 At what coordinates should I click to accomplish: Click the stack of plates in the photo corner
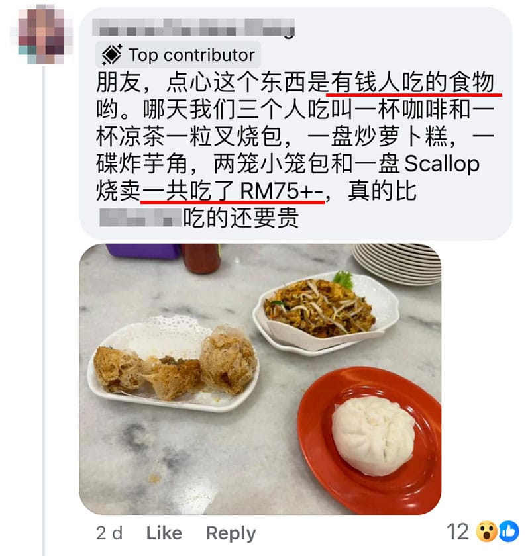pos(397,263)
